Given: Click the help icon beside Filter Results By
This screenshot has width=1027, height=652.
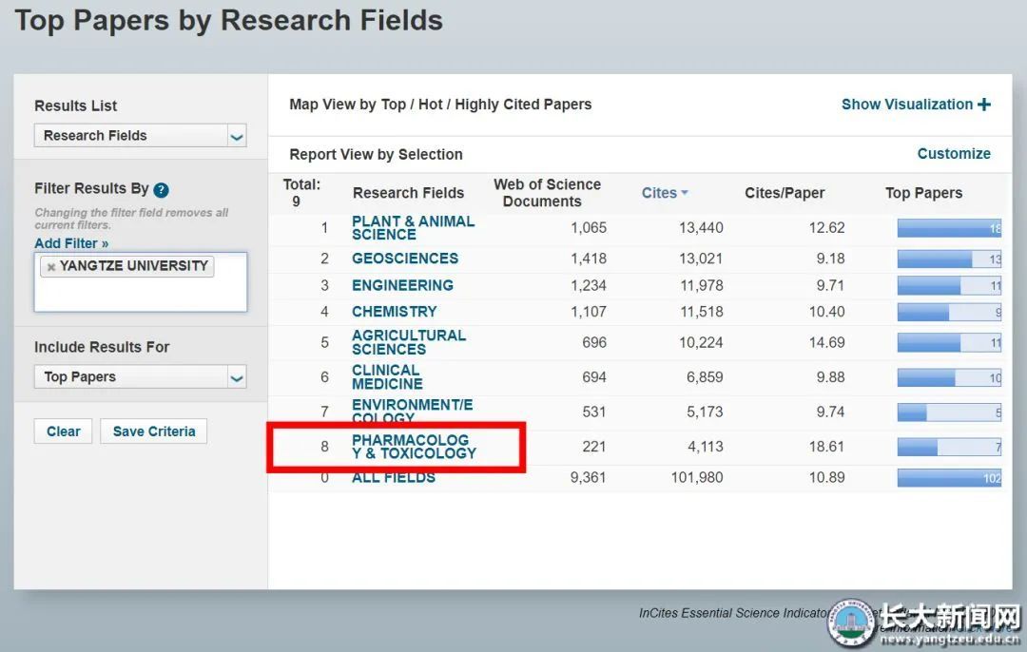Looking at the screenshot, I should coord(162,190).
